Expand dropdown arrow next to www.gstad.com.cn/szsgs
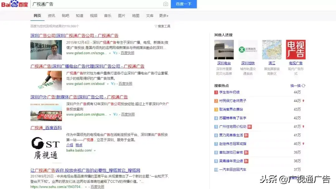This screenshot has width=336, height=189. point(110,53)
